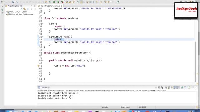Click the green Run button in toolbar

click(x=54, y=2)
